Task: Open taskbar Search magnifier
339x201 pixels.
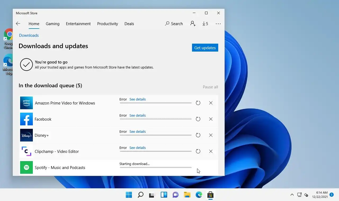Action: 141,195
